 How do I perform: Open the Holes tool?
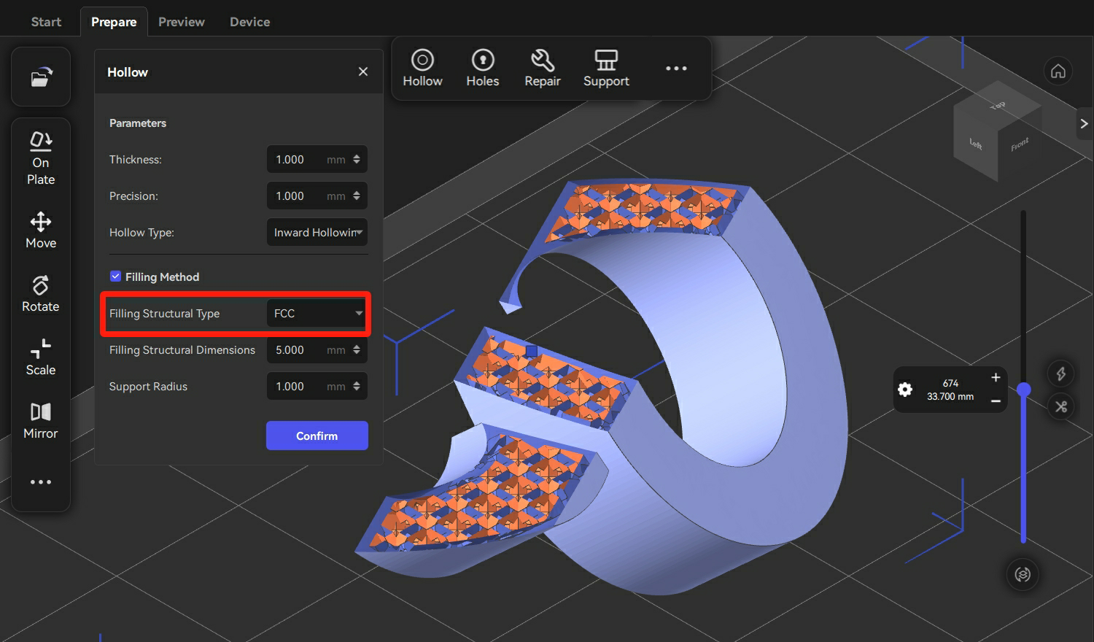point(483,69)
